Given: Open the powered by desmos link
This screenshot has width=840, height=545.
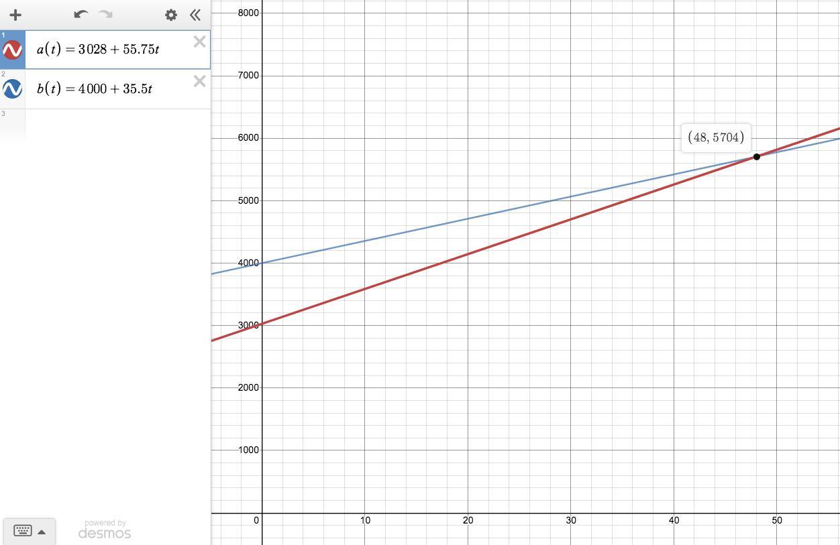Looking at the screenshot, I should [x=105, y=530].
